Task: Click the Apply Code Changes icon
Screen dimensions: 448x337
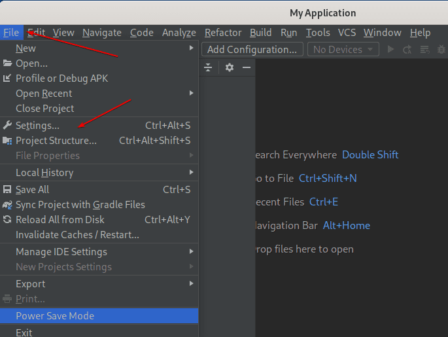Action: (x=424, y=50)
